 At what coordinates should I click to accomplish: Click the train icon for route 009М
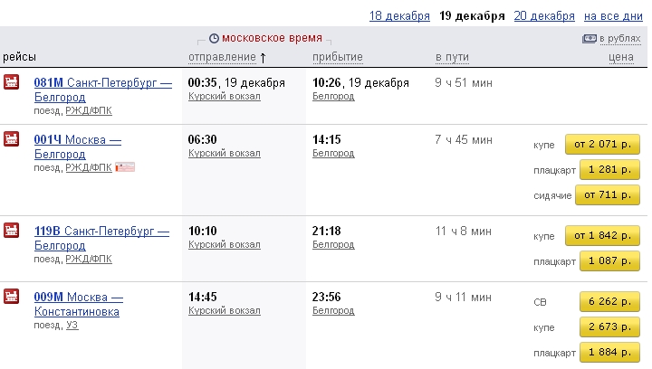11,296
